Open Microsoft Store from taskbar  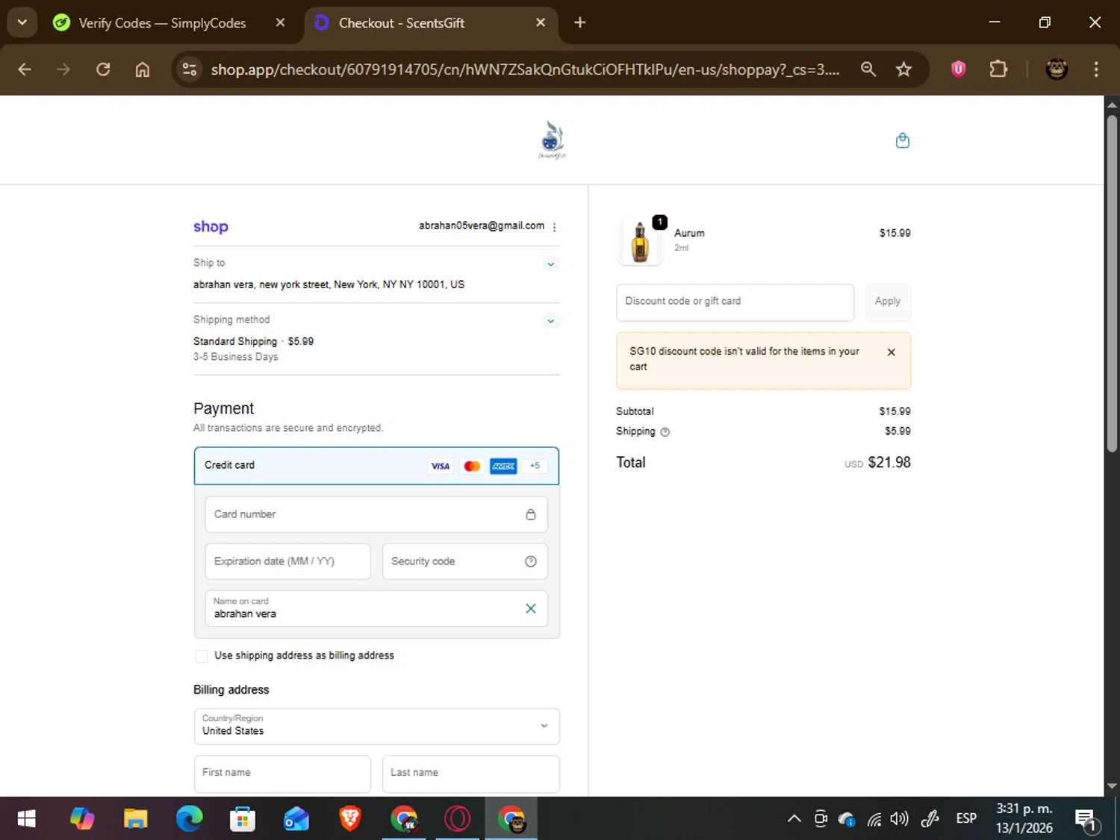243,819
